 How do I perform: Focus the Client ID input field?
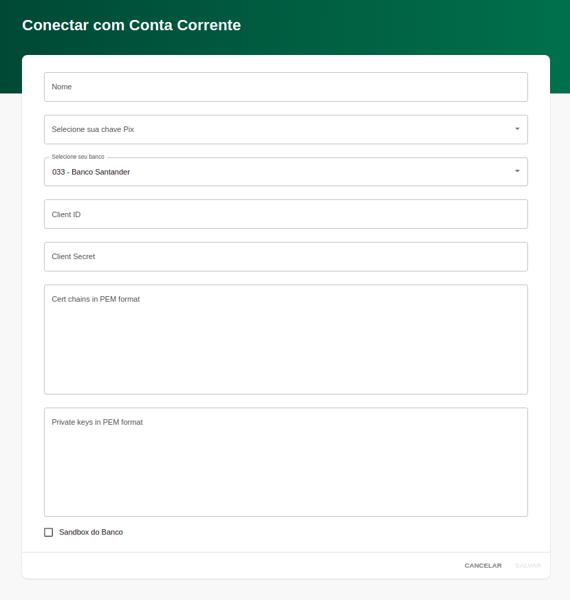[x=285, y=214]
